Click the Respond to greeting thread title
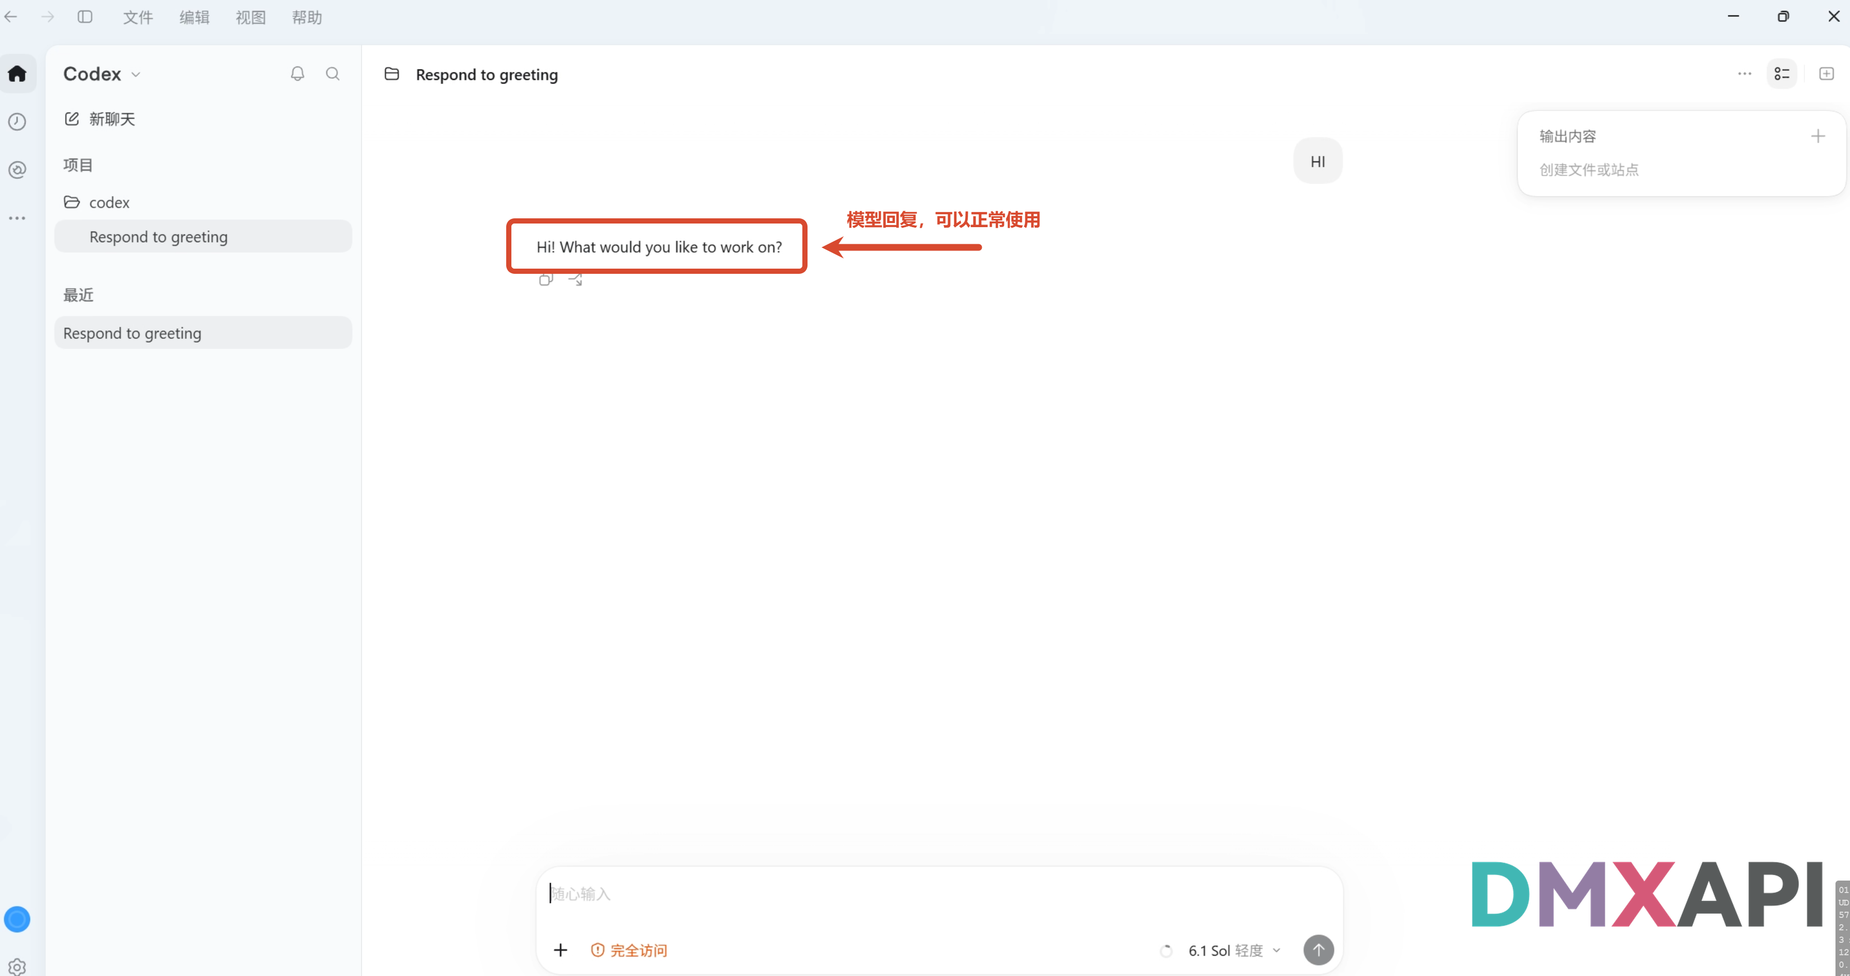The image size is (1850, 976). click(486, 74)
